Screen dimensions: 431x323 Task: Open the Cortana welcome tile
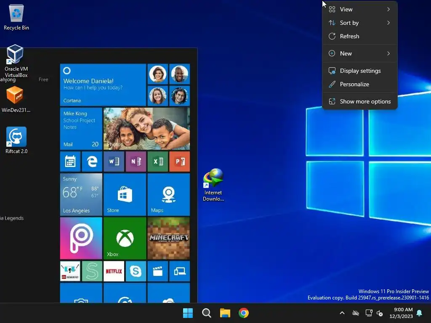click(x=103, y=85)
